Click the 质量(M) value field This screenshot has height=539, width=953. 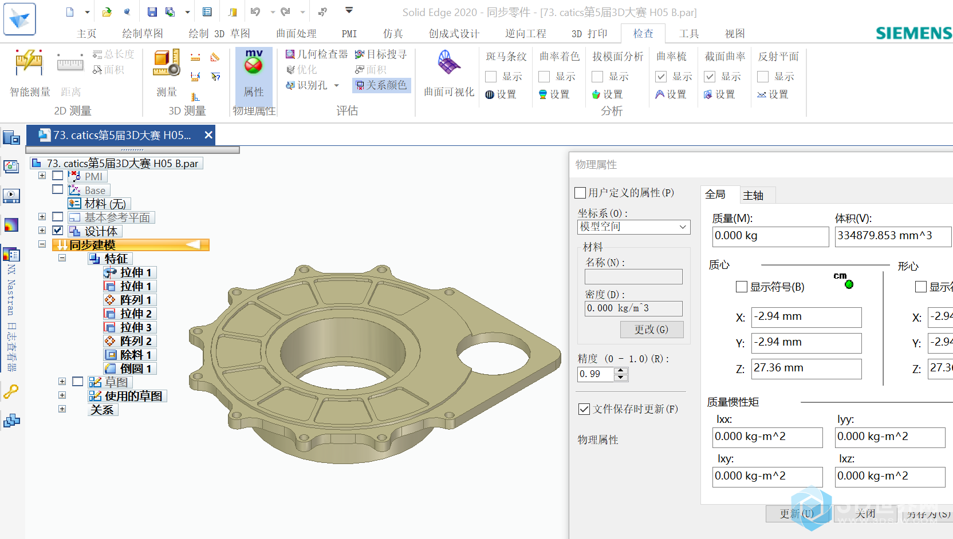tap(770, 237)
